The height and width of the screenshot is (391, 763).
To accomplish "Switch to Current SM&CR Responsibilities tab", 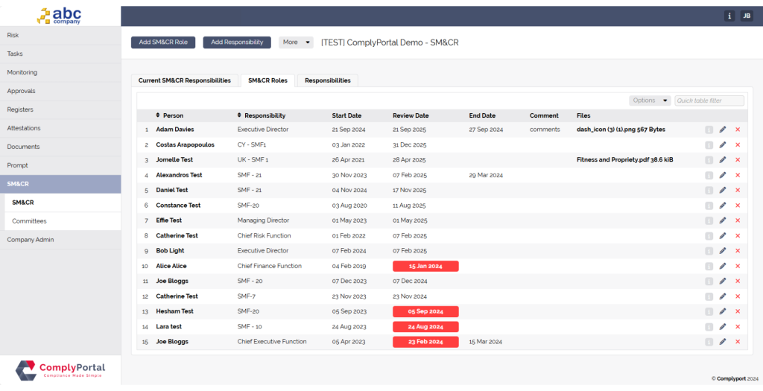I will 184,80.
